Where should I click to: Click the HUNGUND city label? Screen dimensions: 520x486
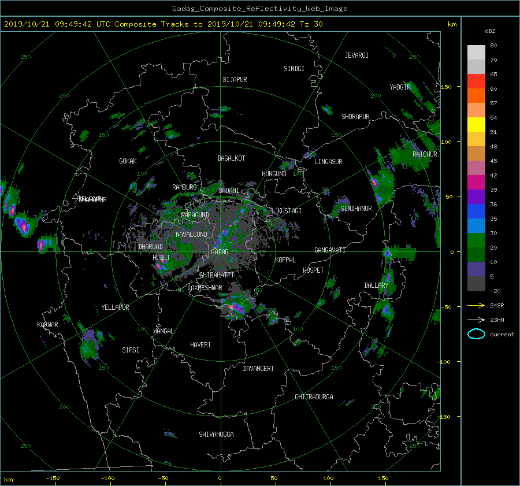click(274, 173)
